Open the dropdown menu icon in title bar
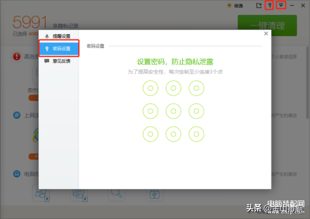 click(x=281, y=5)
